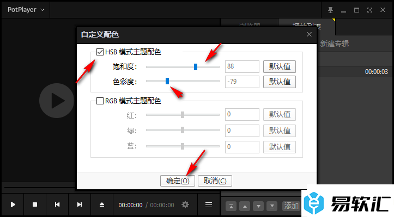Move playlist item down one

pyautogui.click(x=258, y=207)
